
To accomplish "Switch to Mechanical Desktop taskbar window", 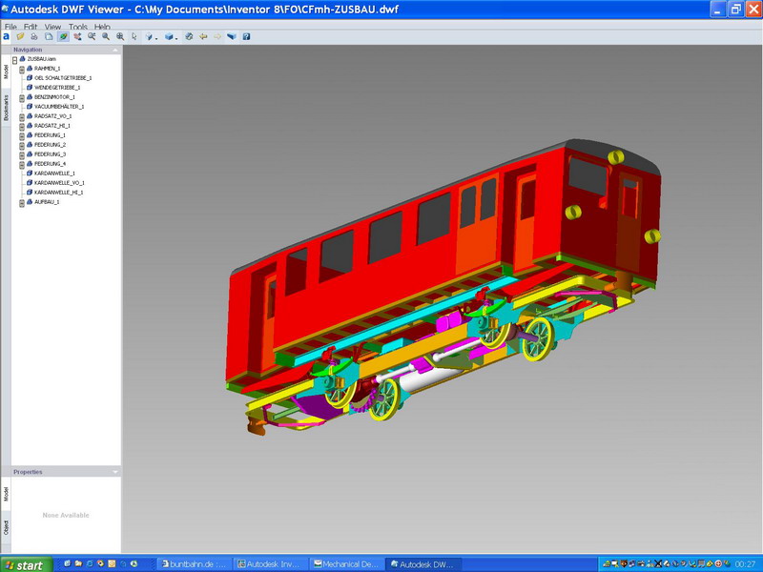I will [347, 564].
